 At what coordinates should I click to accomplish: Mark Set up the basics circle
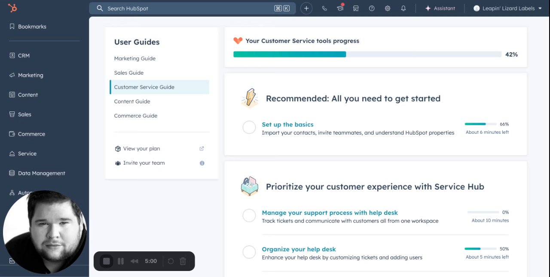(x=249, y=127)
